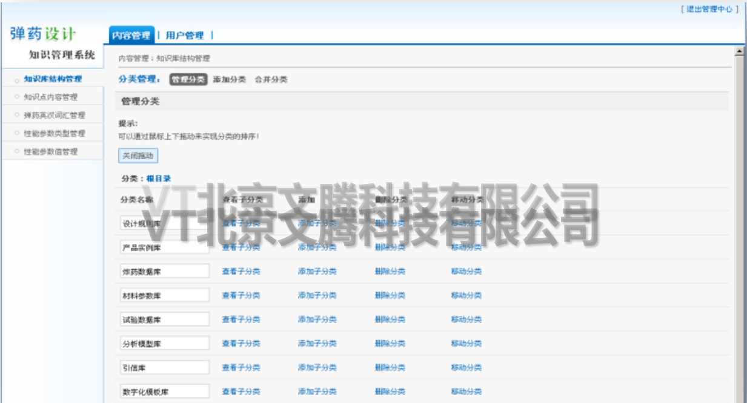Screen dimensions: 747x403
Task: View subcategories of 数字化模板库
Action: 241,392
